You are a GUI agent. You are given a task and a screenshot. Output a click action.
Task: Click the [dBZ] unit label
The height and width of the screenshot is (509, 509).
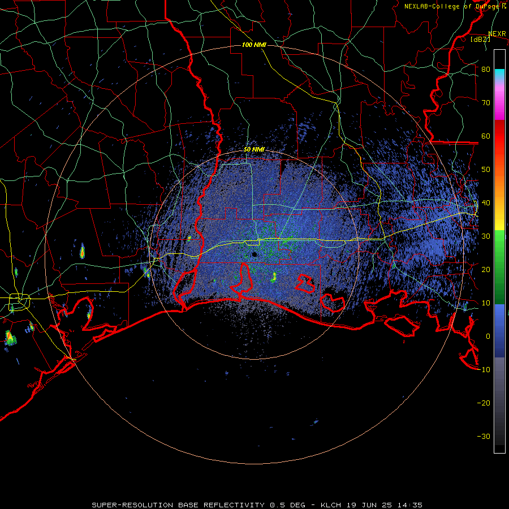click(480, 39)
